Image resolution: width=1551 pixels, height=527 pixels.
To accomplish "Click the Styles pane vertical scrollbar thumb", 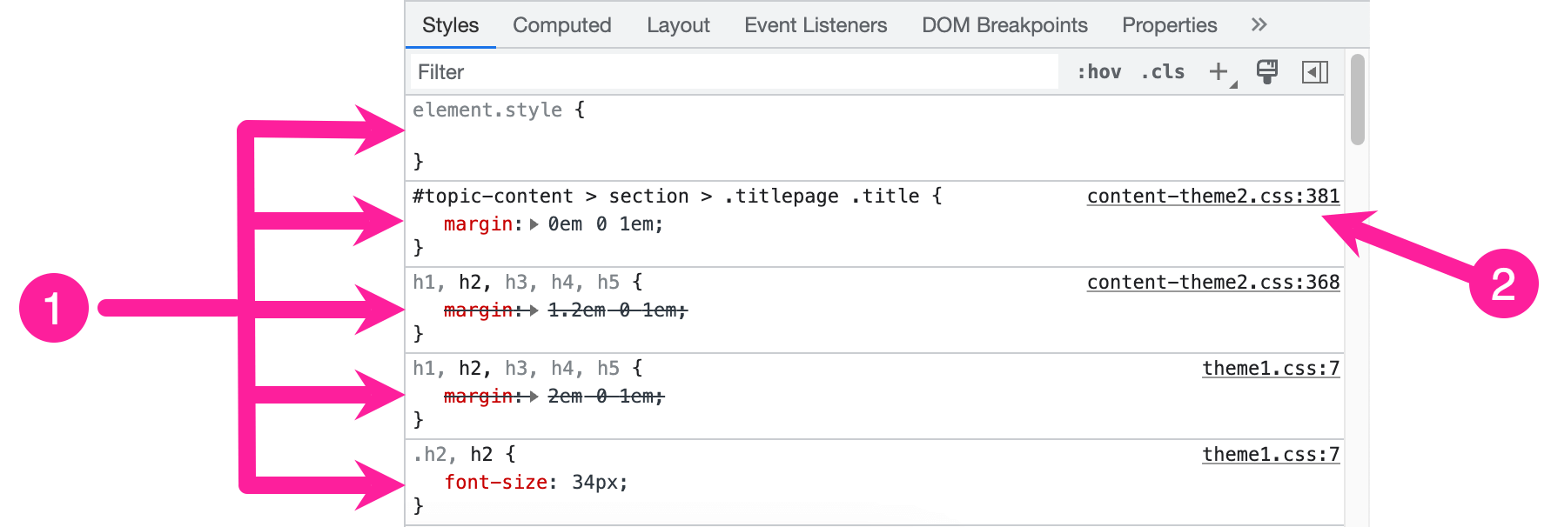I will tap(1358, 99).
